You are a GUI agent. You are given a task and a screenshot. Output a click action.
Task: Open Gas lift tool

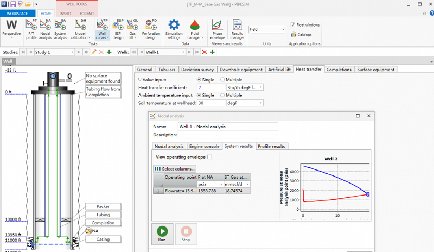(x=132, y=29)
